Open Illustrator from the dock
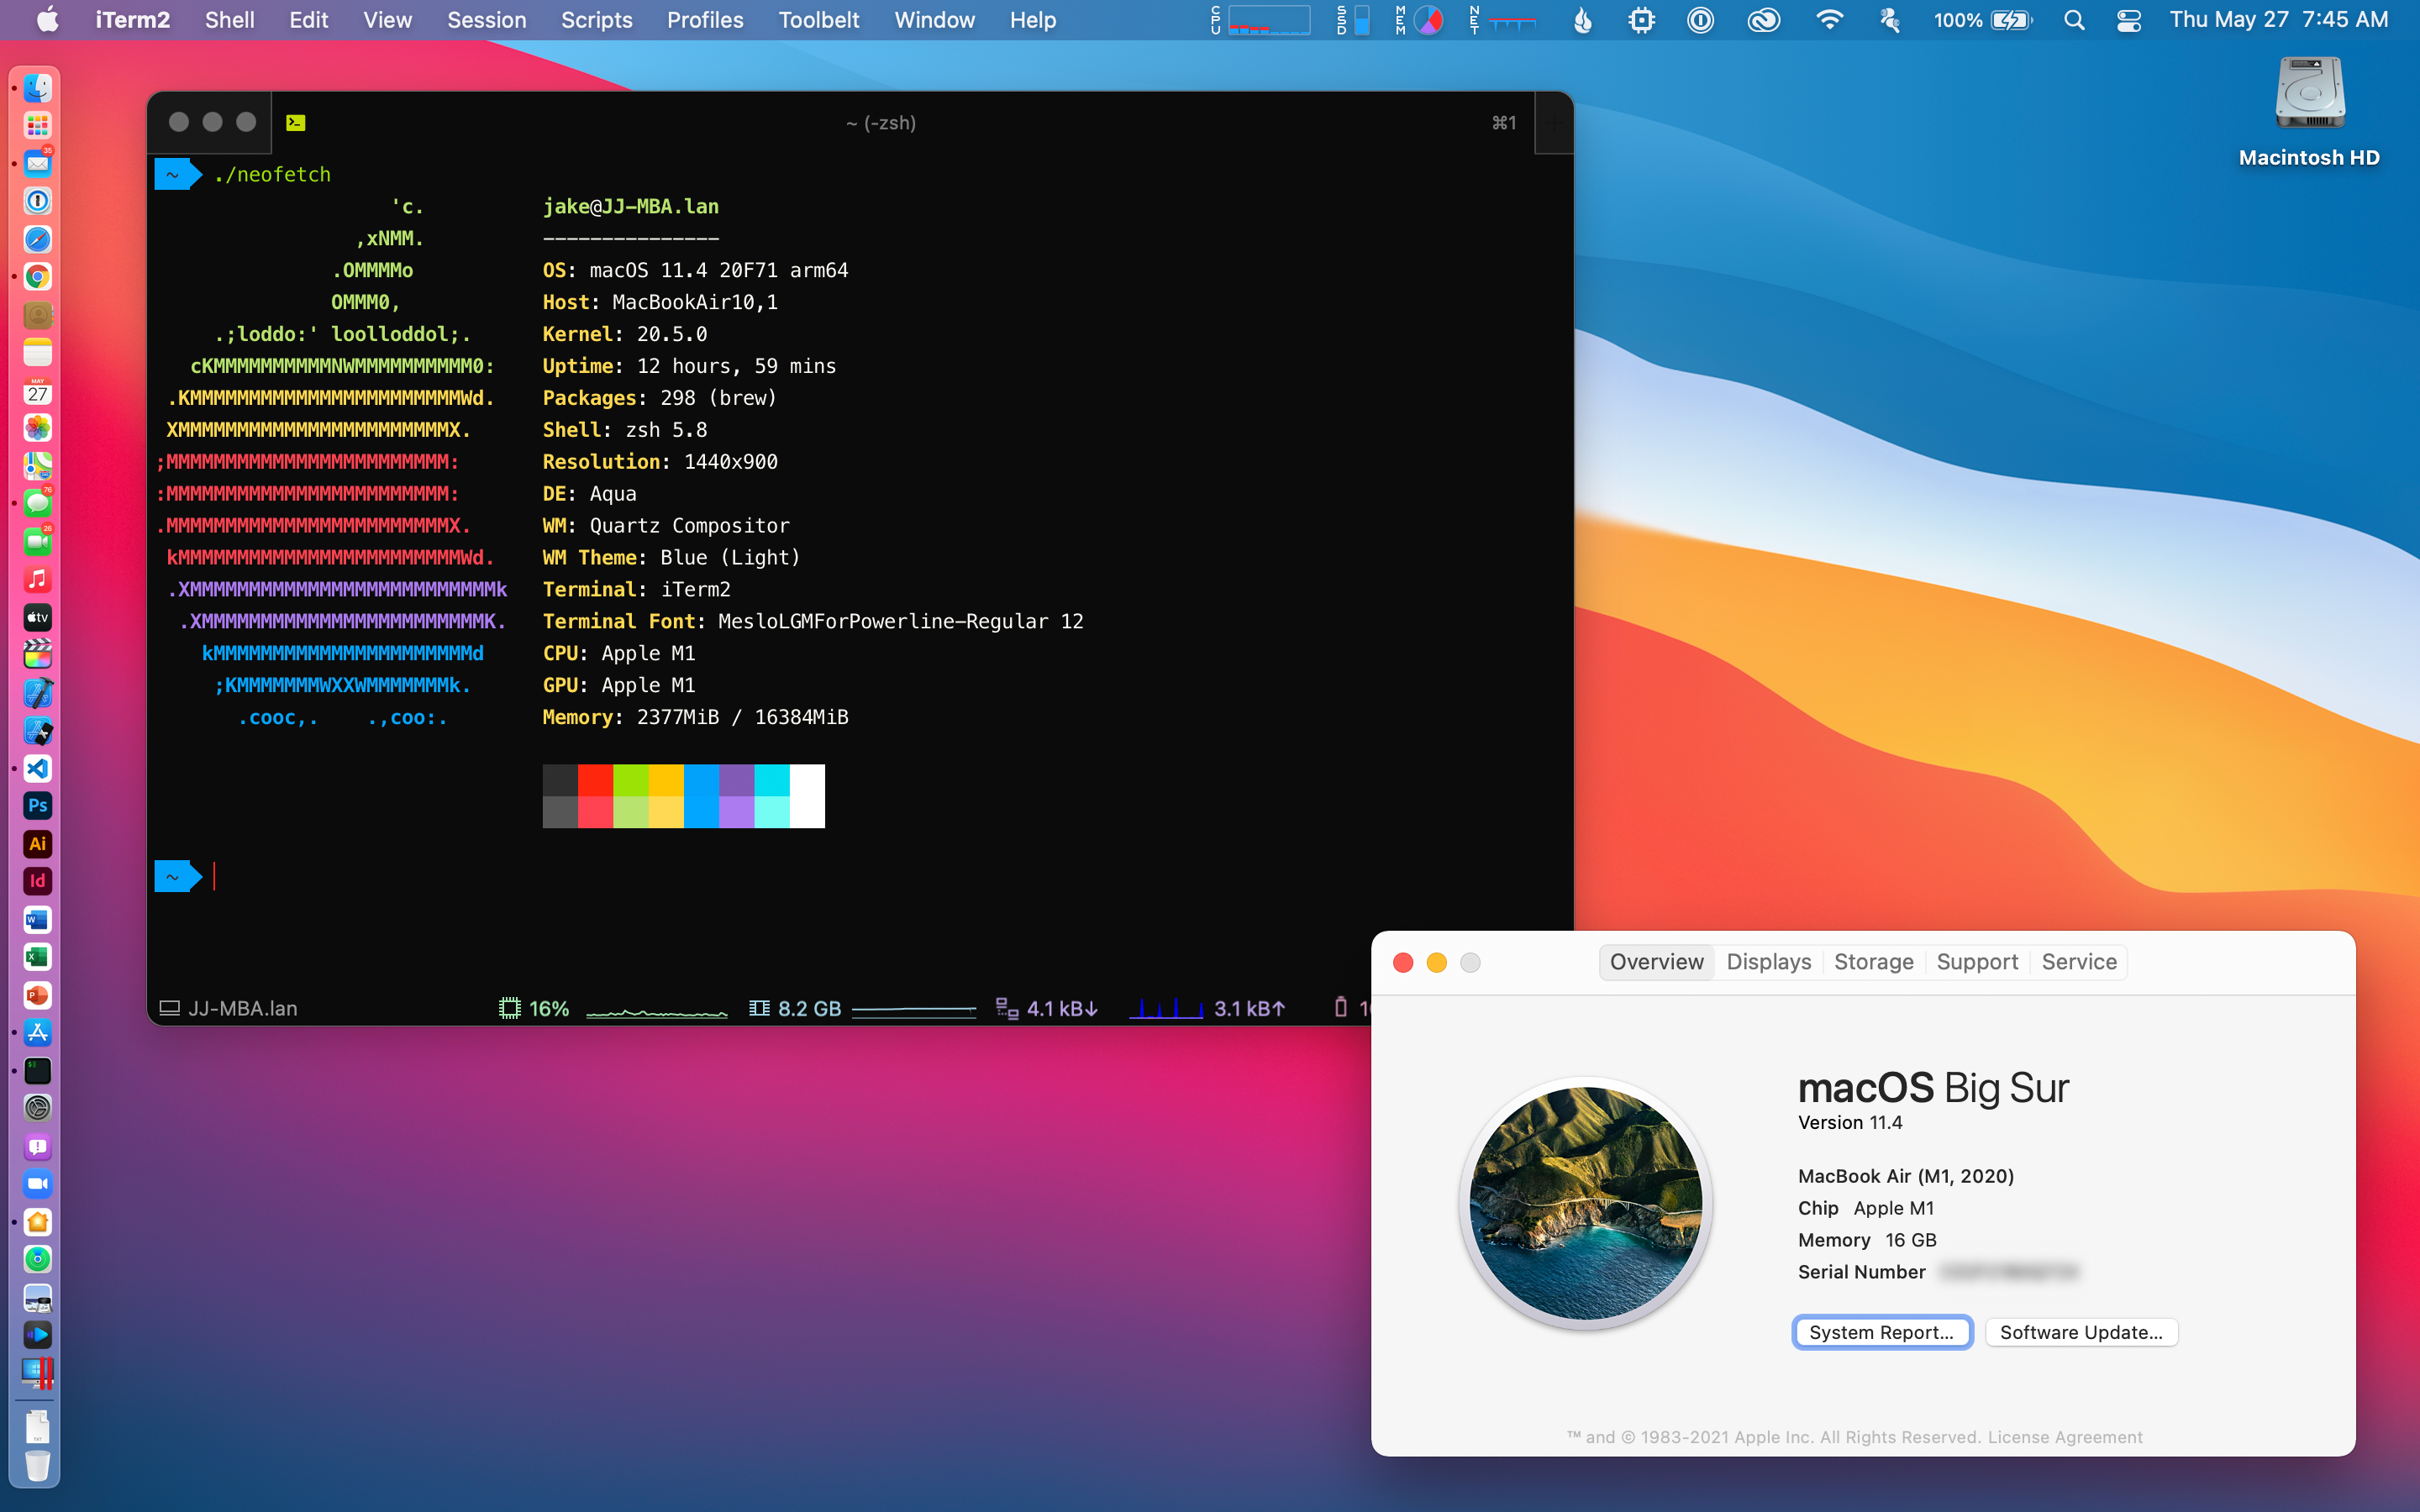Viewport: 2420px width, 1512px height. [38, 844]
